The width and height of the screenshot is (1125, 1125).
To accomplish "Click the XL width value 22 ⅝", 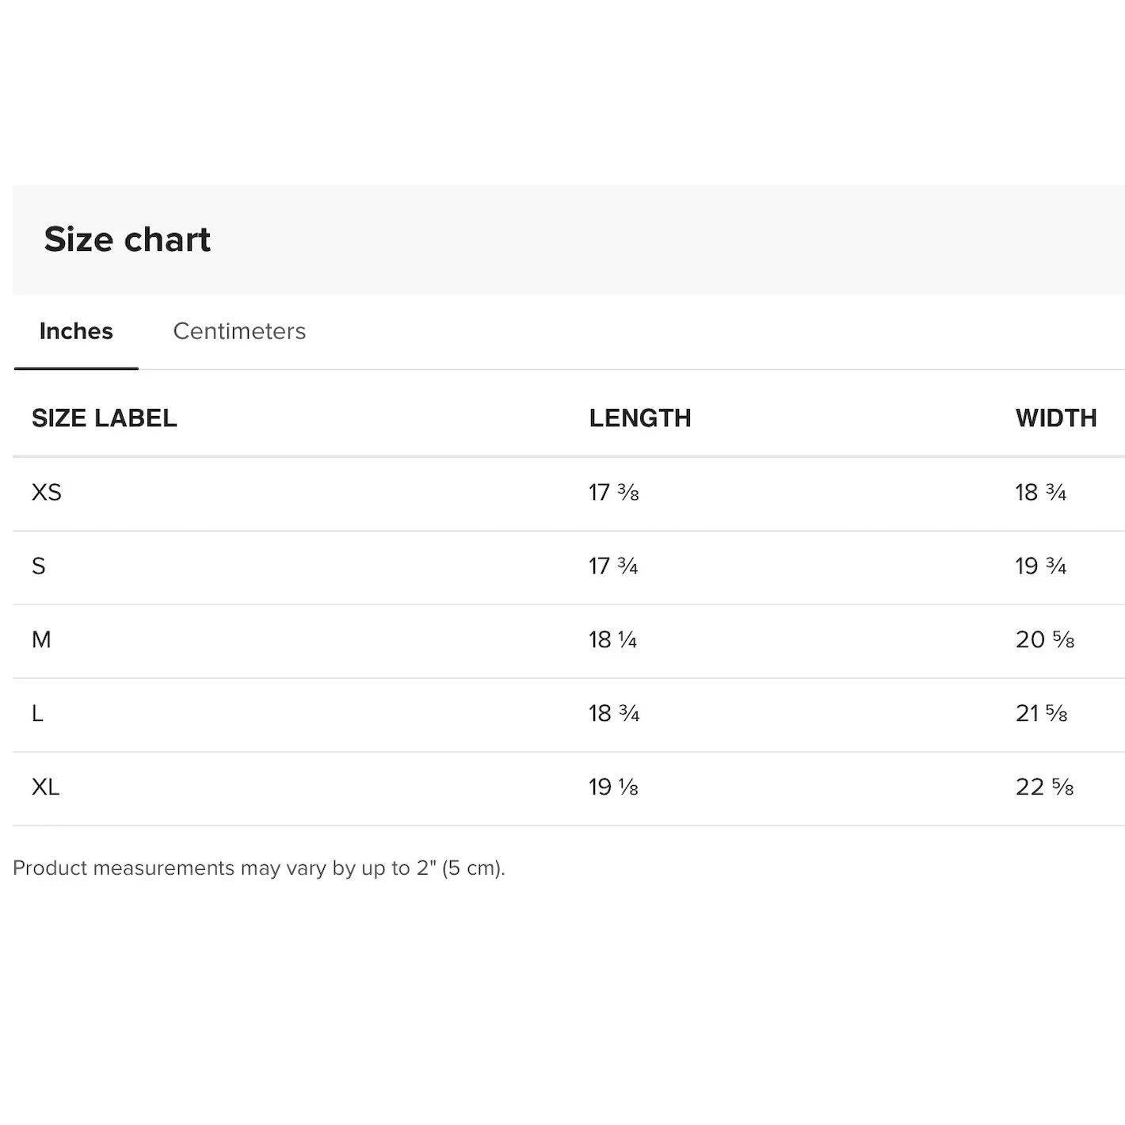I will pyautogui.click(x=1045, y=787).
